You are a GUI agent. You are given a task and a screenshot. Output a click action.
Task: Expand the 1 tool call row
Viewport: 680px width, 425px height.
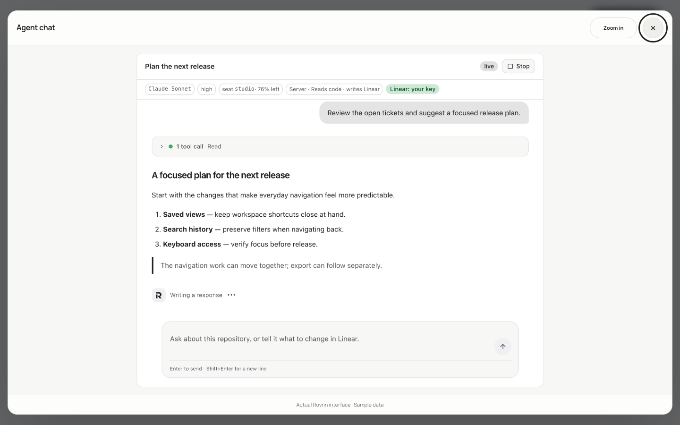point(340,146)
